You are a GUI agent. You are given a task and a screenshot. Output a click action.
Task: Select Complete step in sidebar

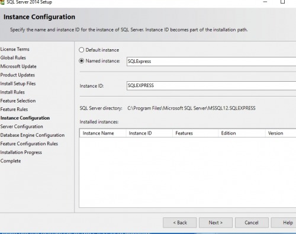(x=11, y=161)
